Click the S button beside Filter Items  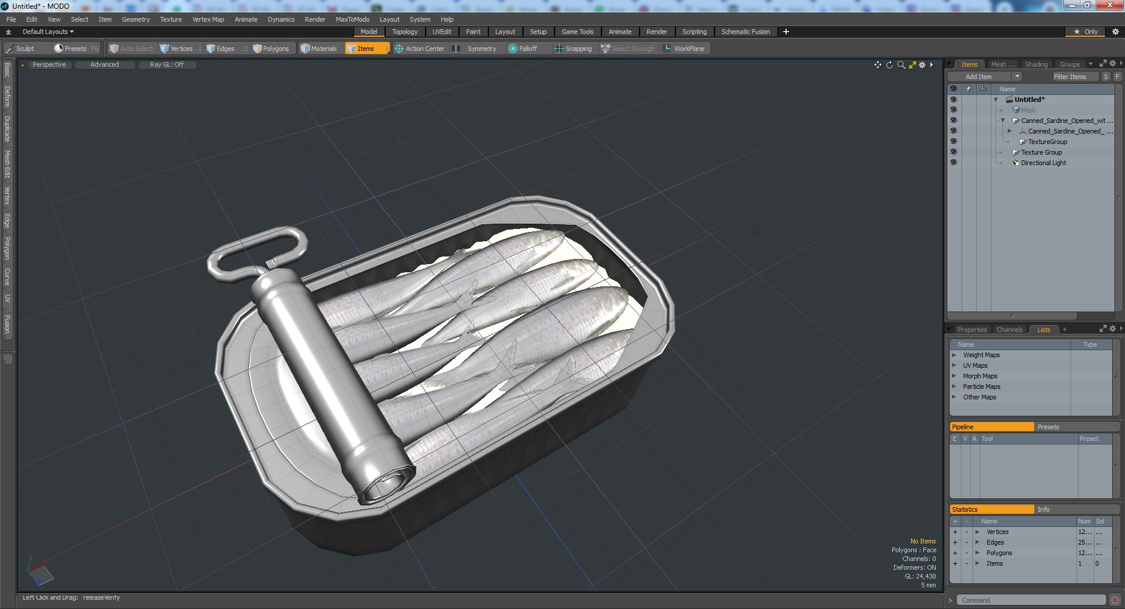(1106, 77)
